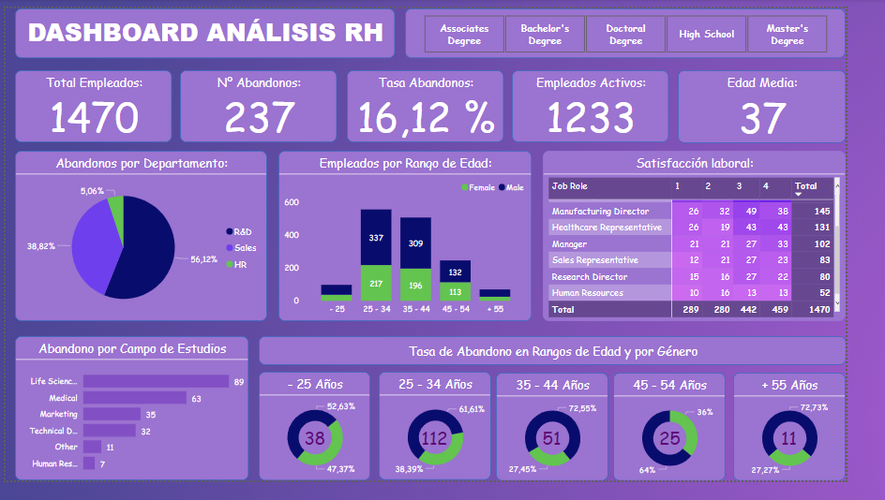Click the Tasa Abandonos value 16,12 %
This screenshot has height=500, width=885.
click(x=427, y=117)
